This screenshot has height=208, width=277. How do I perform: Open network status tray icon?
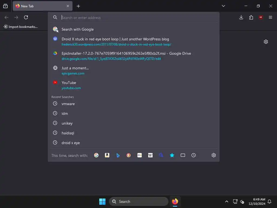tap(235, 201)
